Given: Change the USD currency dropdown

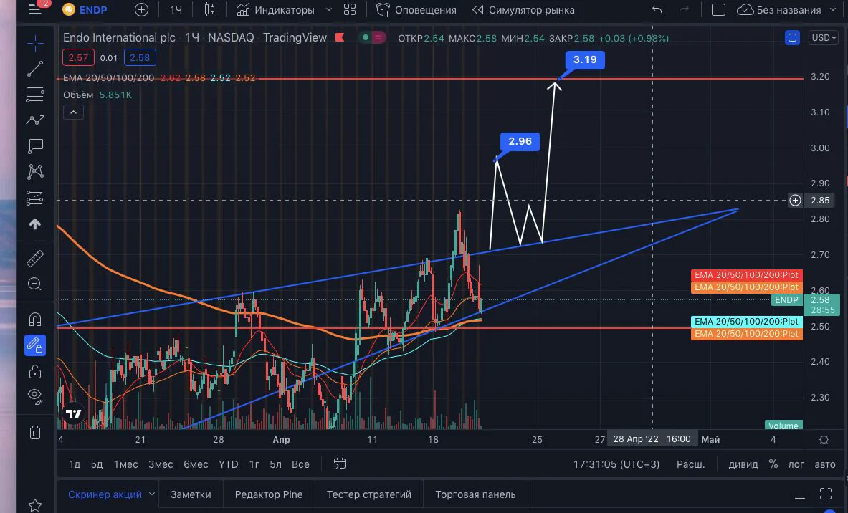Looking at the screenshot, I should tap(824, 37).
